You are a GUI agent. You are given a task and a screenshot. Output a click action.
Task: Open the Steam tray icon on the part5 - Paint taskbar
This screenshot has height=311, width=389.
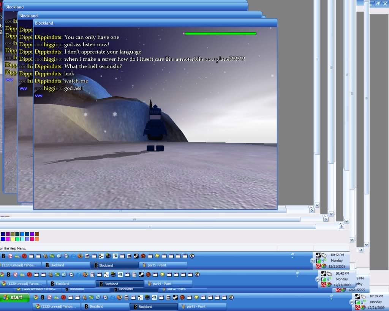click(318, 255)
